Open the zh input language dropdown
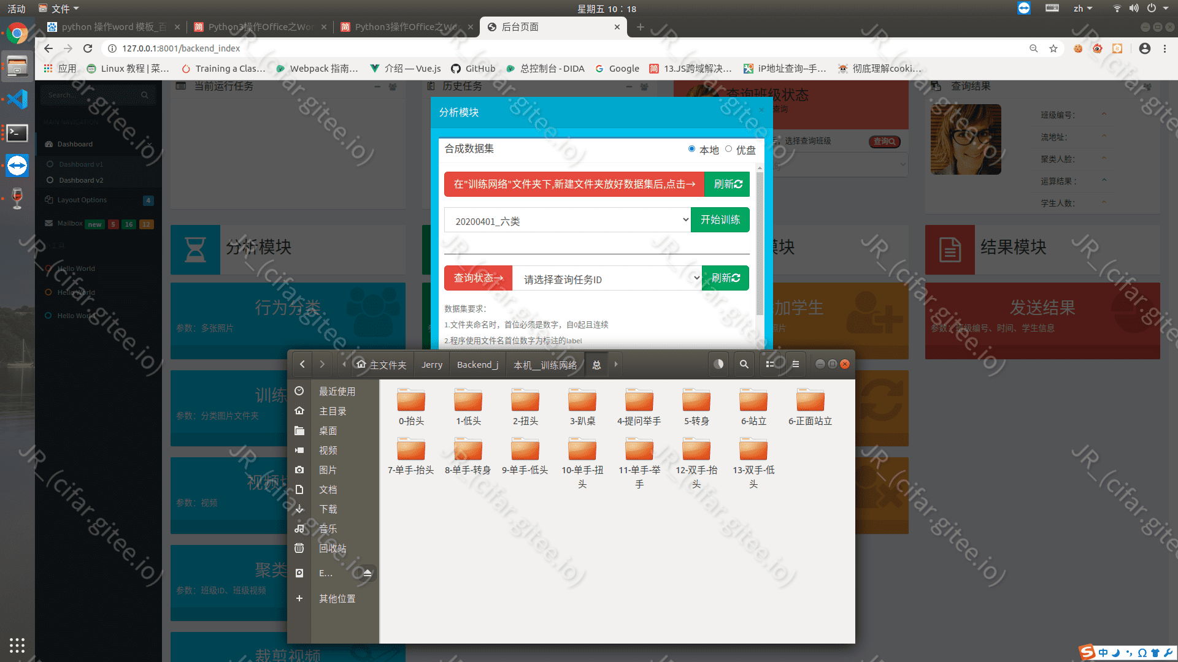 pos(1083,9)
